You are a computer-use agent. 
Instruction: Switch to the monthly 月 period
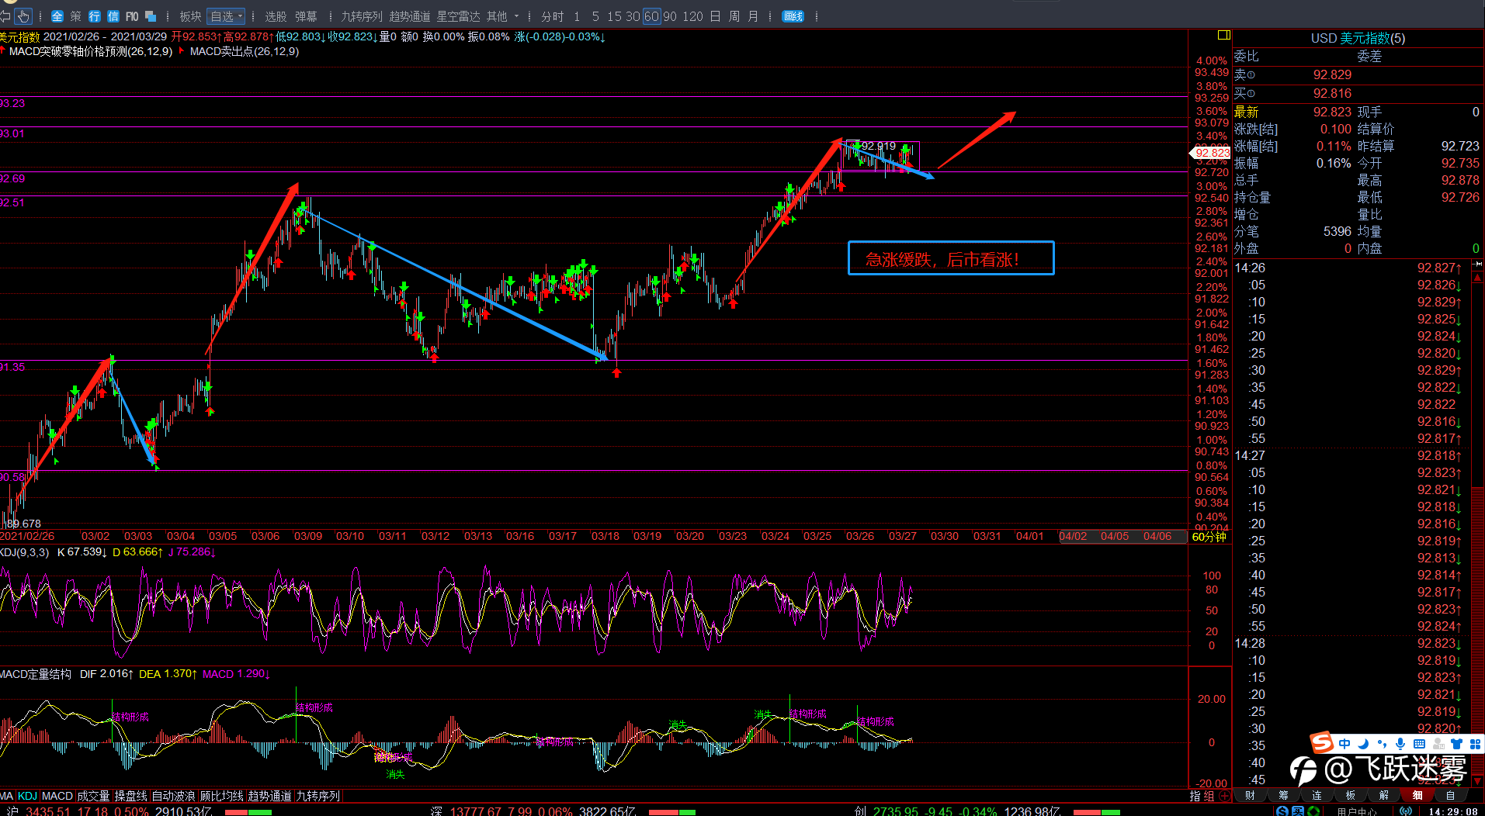[x=753, y=16]
